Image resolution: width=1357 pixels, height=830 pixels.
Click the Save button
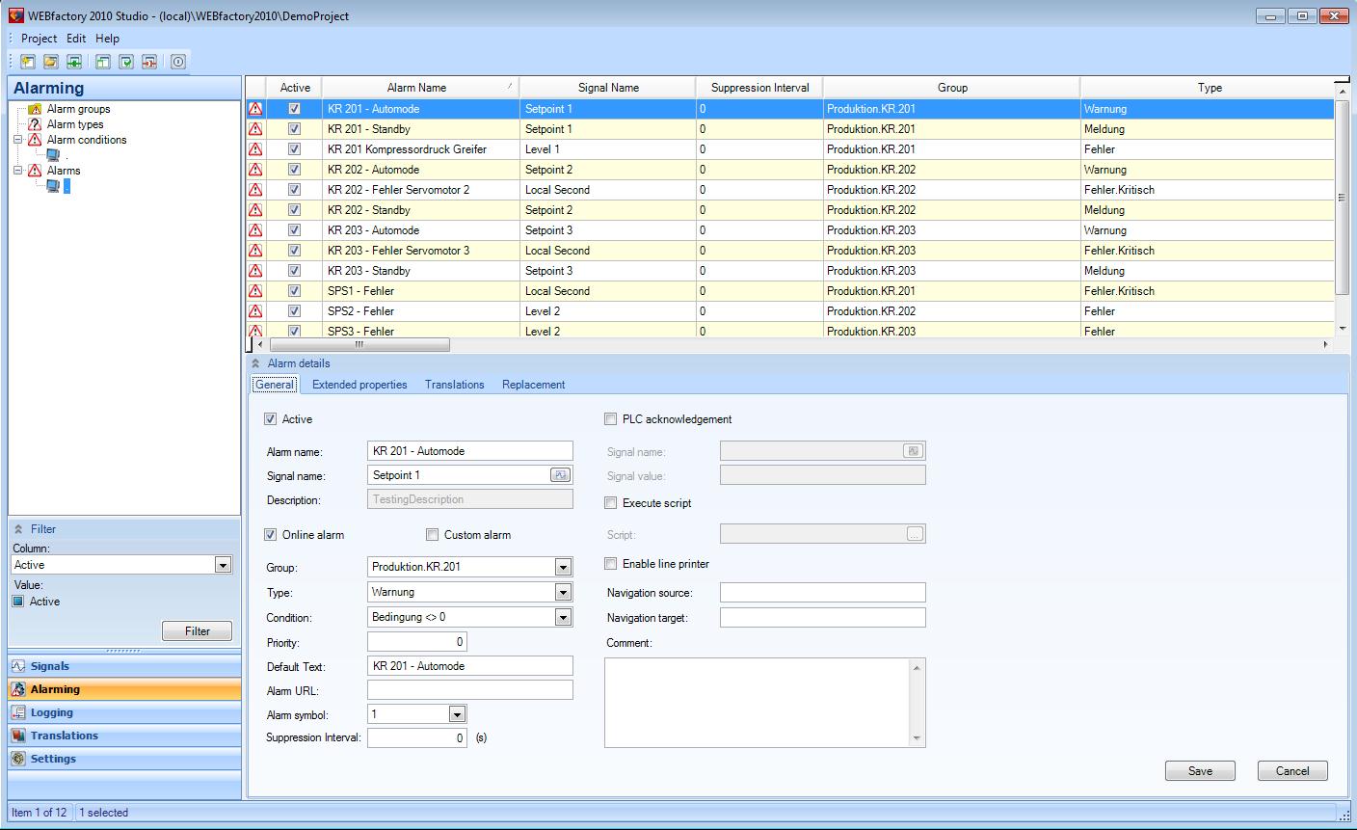point(1200,771)
